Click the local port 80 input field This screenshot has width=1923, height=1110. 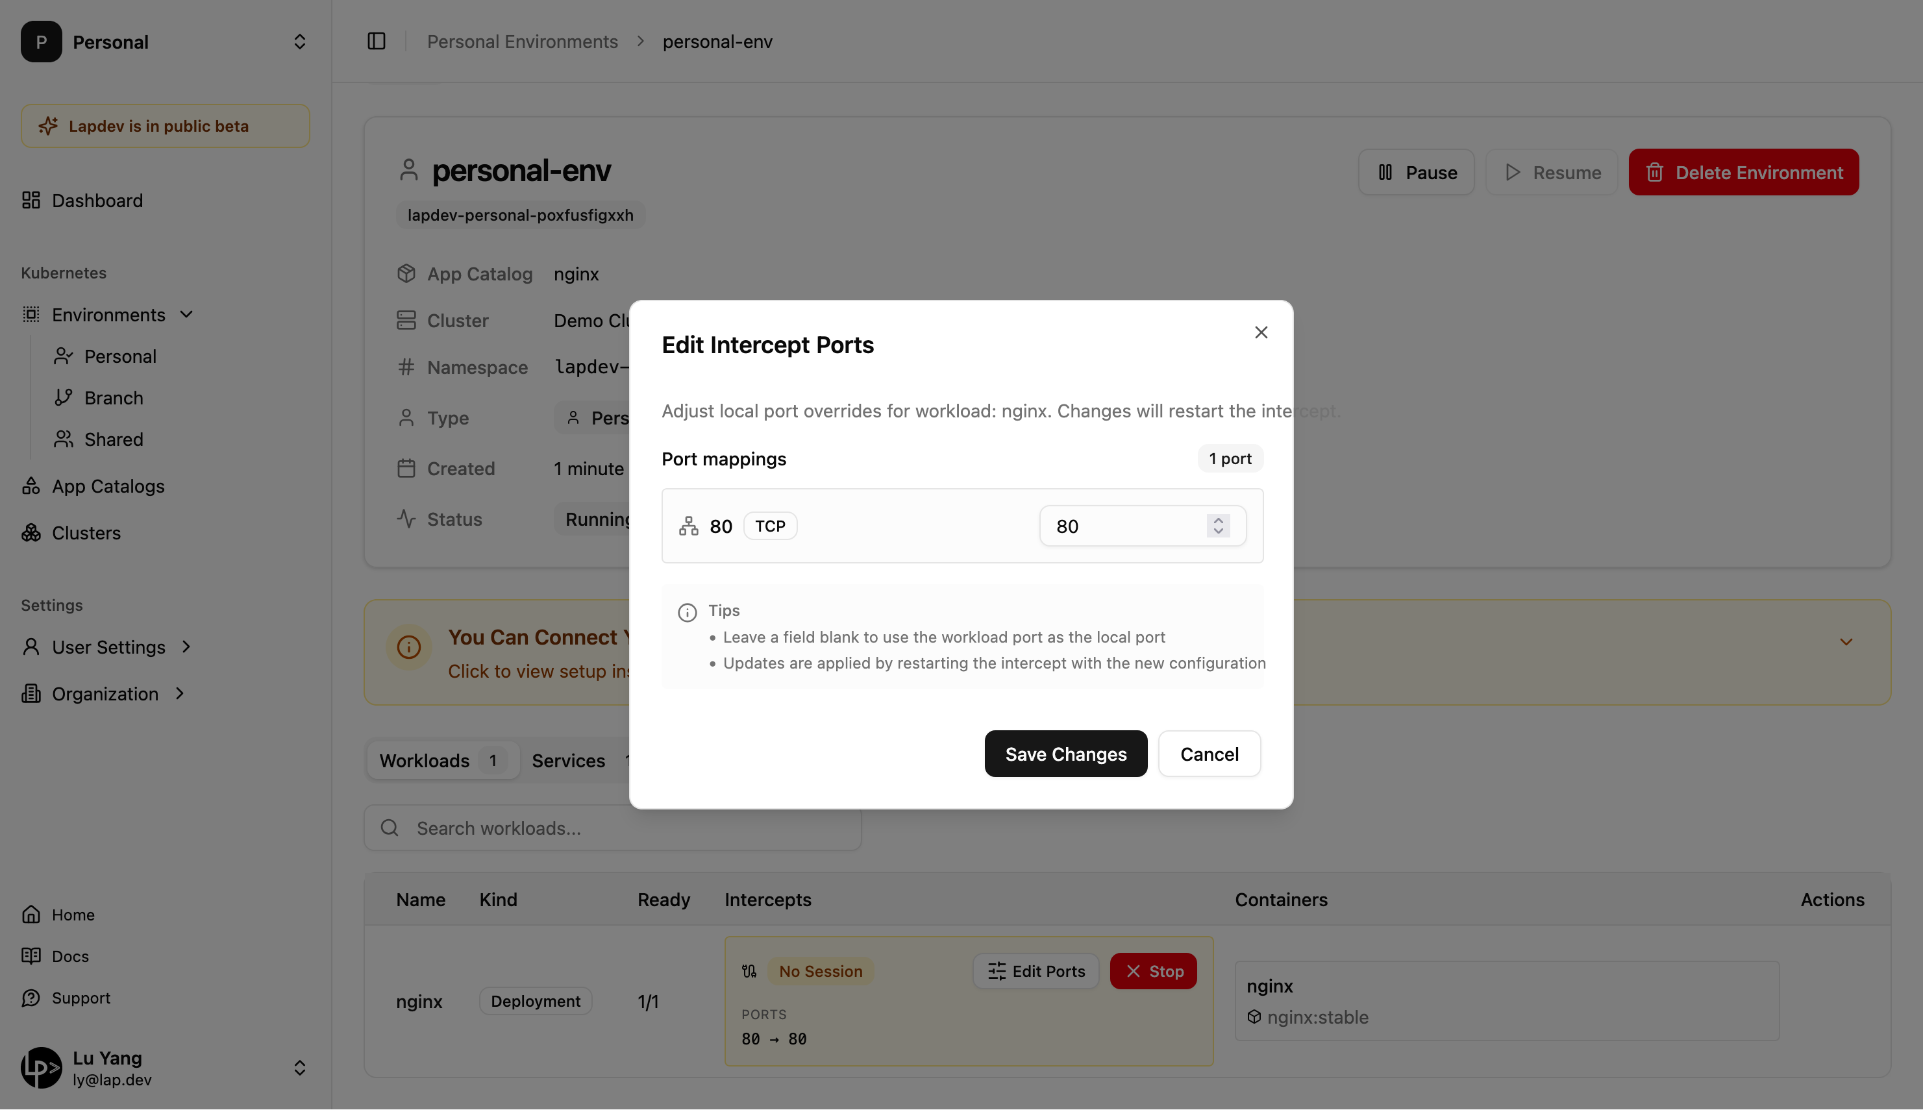pyautogui.click(x=1121, y=526)
